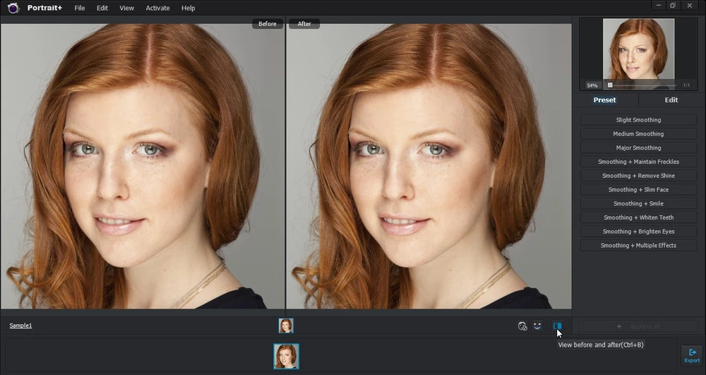Click the Sample1 file name link

pos(20,326)
